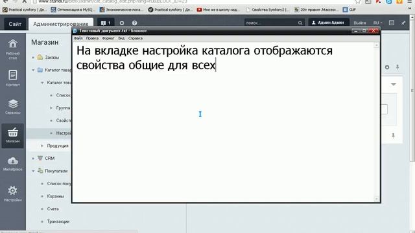Click the lower pin icon right of Notepad
The image size is (415, 233).
click(x=393, y=135)
